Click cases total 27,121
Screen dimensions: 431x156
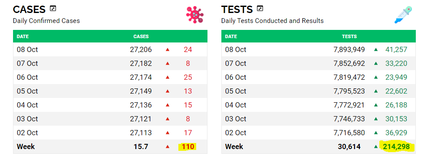pos(141,119)
